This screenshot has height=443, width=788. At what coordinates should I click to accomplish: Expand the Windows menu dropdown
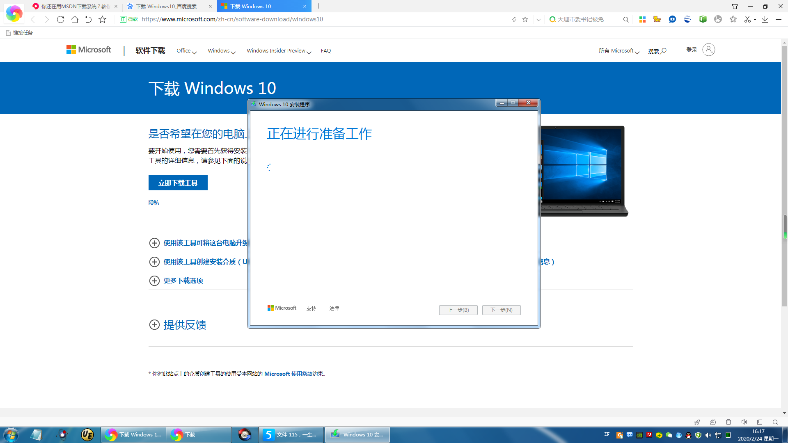pos(222,51)
